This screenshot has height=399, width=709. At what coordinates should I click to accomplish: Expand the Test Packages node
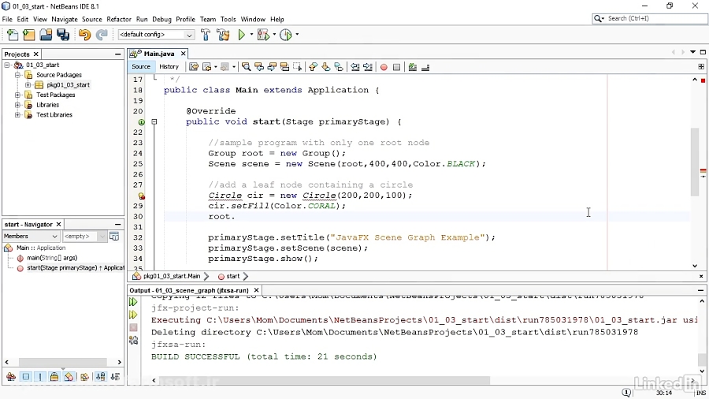pos(17,95)
